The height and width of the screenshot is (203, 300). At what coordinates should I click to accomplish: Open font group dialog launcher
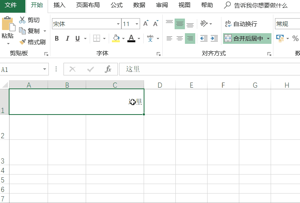point(158,54)
